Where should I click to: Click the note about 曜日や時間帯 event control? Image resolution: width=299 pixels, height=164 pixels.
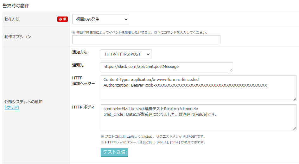coord(140,32)
